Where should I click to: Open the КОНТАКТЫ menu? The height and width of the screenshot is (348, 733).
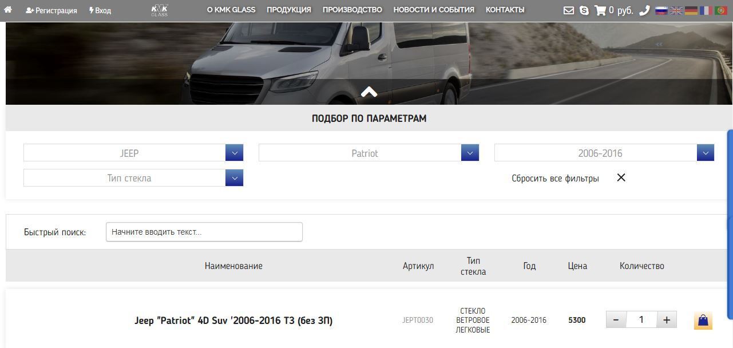pos(505,10)
